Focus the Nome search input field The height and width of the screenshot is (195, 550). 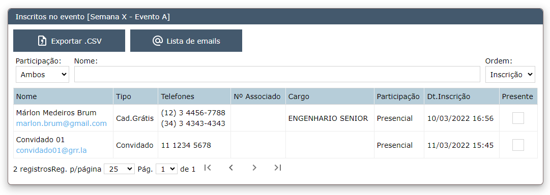click(x=277, y=75)
